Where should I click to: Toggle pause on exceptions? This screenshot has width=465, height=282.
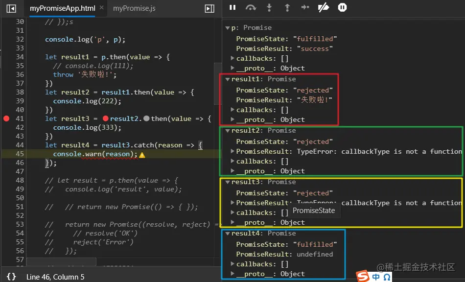(342, 7)
